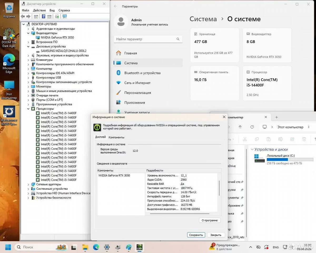Screen dimensions: 316x253
Task: Click the forward arrow in Device Manager toolbar
Action: click(28, 16)
